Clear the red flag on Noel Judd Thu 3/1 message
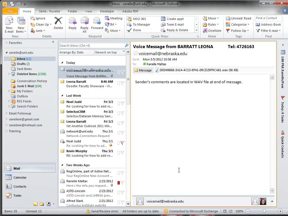288x216 pixels. point(123,143)
